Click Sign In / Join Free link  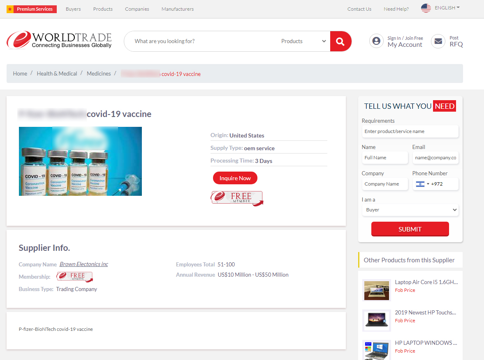pyautogui.click(x=405, y=38)
